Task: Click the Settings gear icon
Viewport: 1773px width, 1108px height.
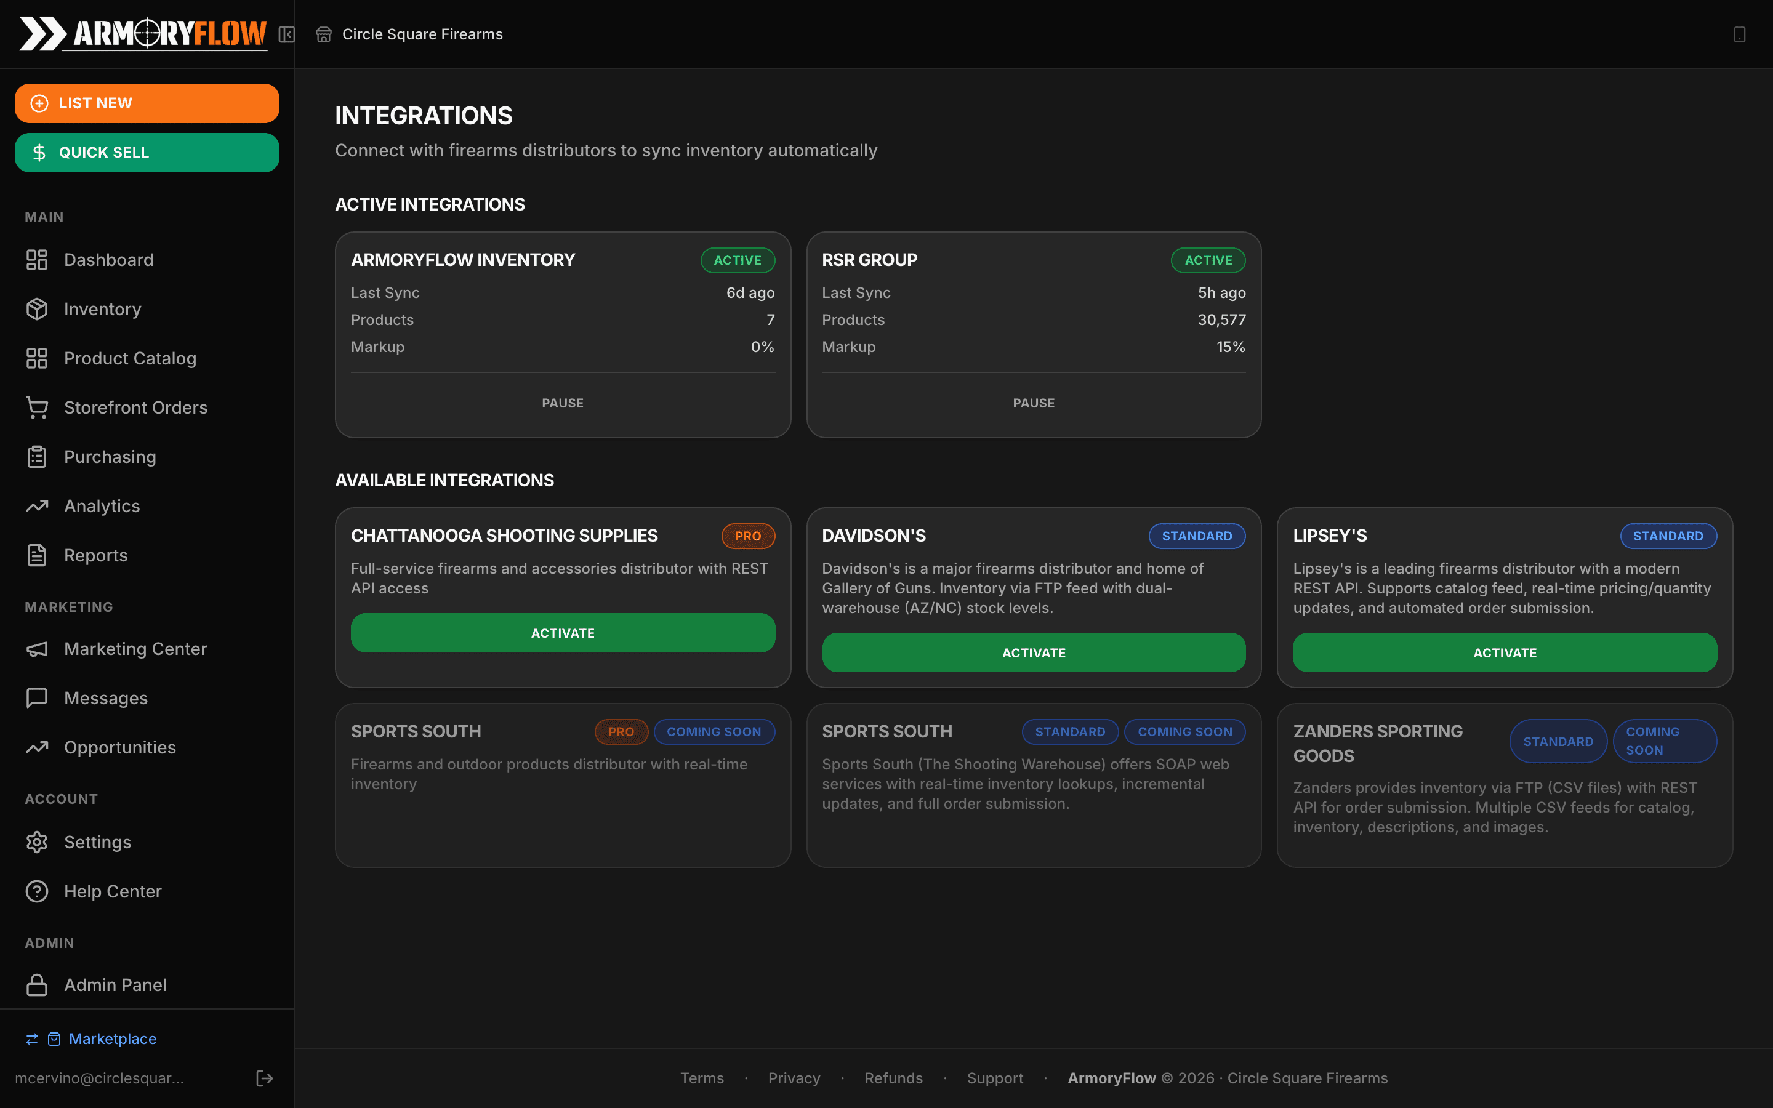Action: pos(37,841)
